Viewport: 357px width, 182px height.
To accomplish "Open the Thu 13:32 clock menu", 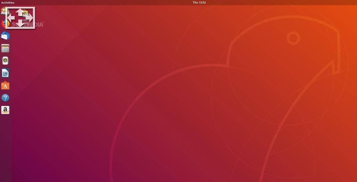I will pos(199,2).
